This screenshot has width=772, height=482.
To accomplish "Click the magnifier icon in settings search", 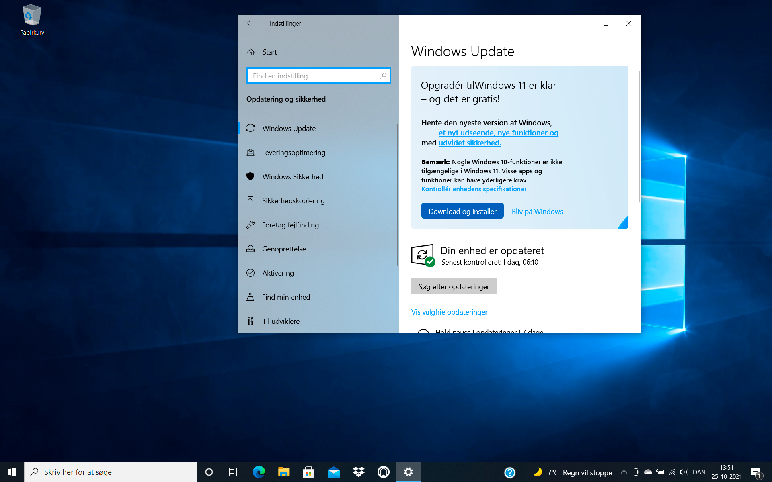I will click(384, 76).
